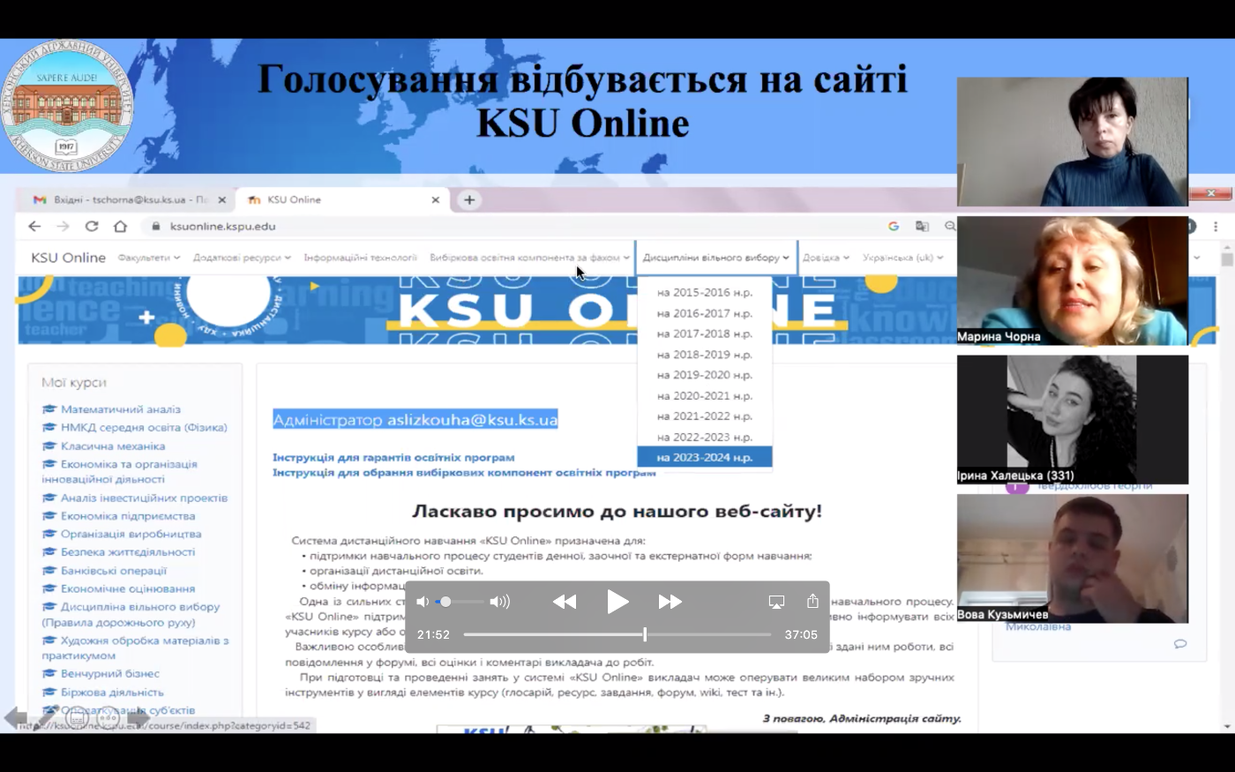The width and height of the screenshot is (1235, 772).
Task: Rewind the video
Action: (x=565, y=602)
